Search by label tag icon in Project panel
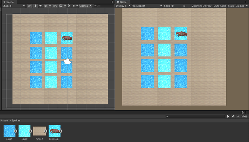This screenshot has height=142, width=249. [x=233, y=116]
